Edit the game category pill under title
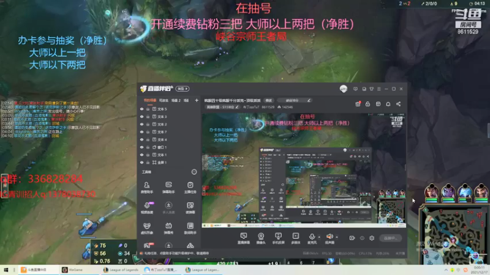This screenshot has width=490, height=275. click(222, 107)
